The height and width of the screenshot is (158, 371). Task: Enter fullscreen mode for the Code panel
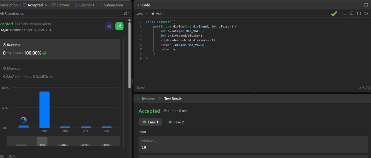pos(366,5)
